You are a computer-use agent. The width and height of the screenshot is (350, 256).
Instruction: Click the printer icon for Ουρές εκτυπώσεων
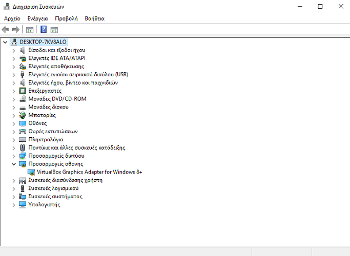click(23, 132)
